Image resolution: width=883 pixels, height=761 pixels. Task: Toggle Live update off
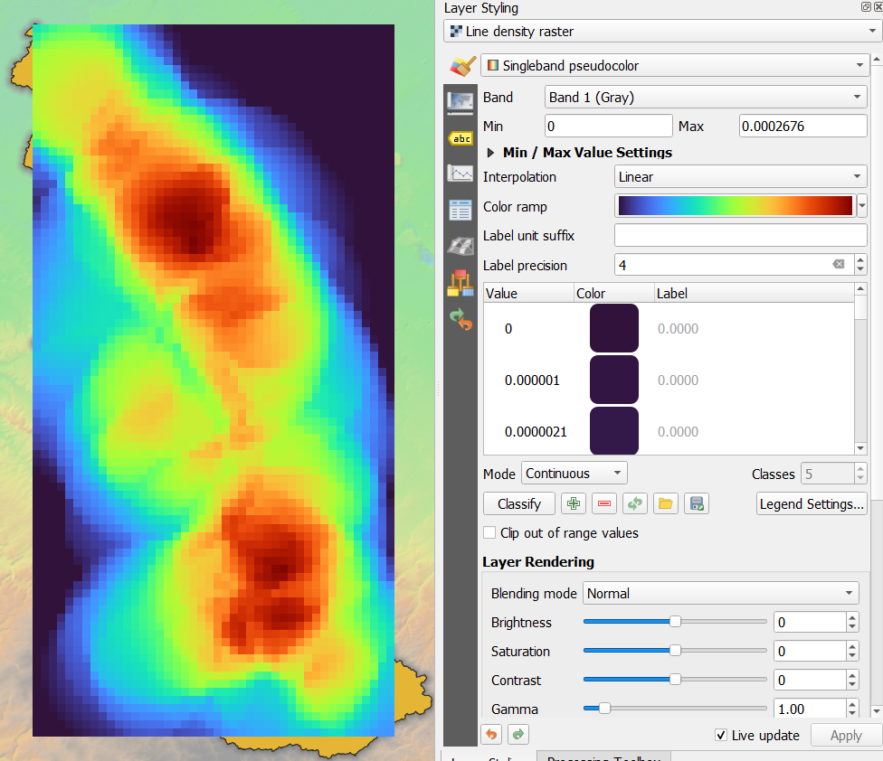pyautogui.click(x=721, y=736)
